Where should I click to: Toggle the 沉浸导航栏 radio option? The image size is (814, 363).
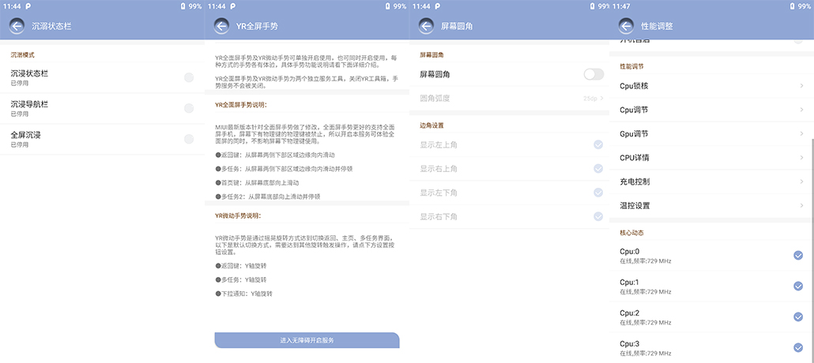click(x=189, y=108)
